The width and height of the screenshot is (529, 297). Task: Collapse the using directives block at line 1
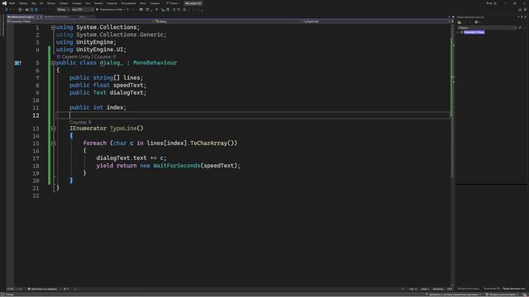53,27
